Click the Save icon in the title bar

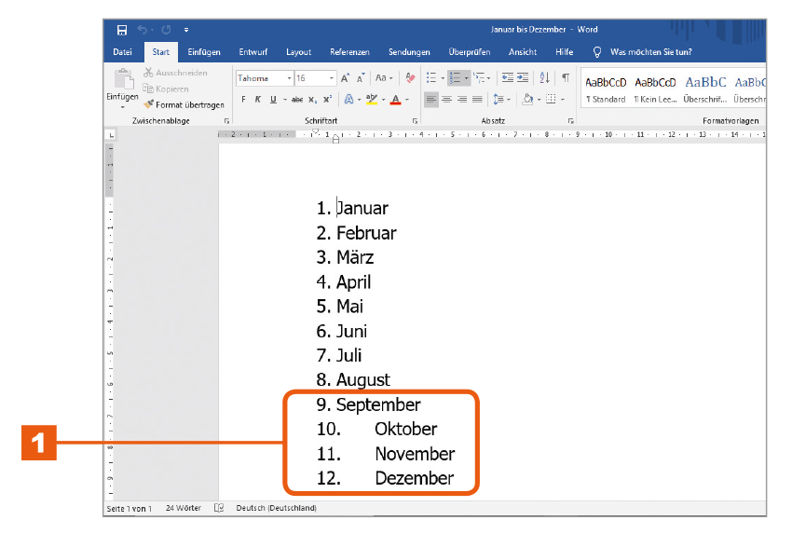point(122,30)
